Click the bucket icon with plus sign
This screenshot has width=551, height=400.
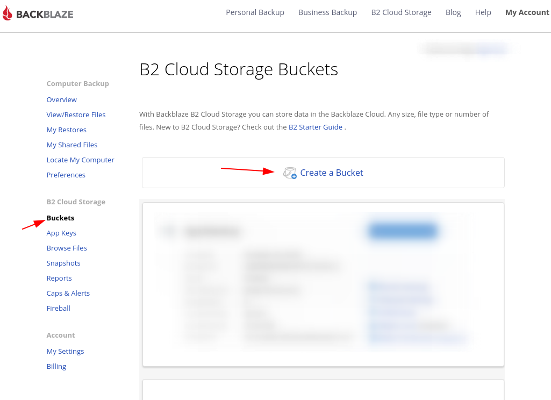(x=290, y=173)
